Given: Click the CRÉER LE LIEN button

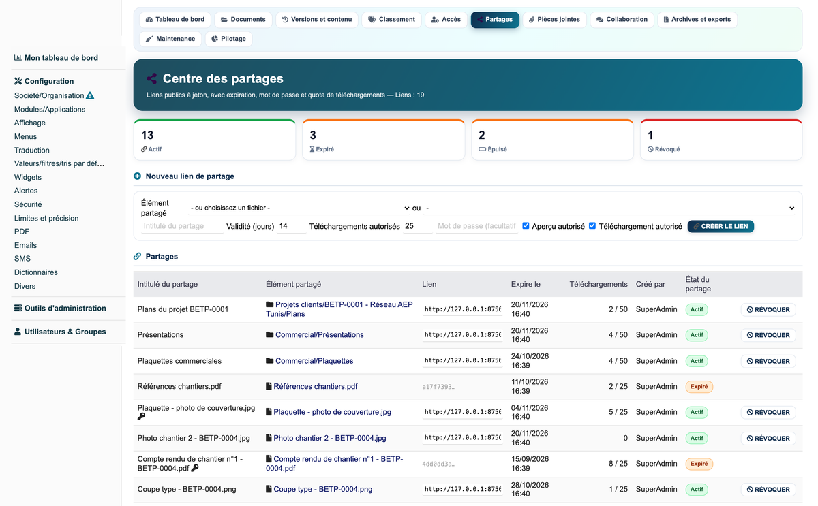Looking at the screenshot, I should coord(721,226).
